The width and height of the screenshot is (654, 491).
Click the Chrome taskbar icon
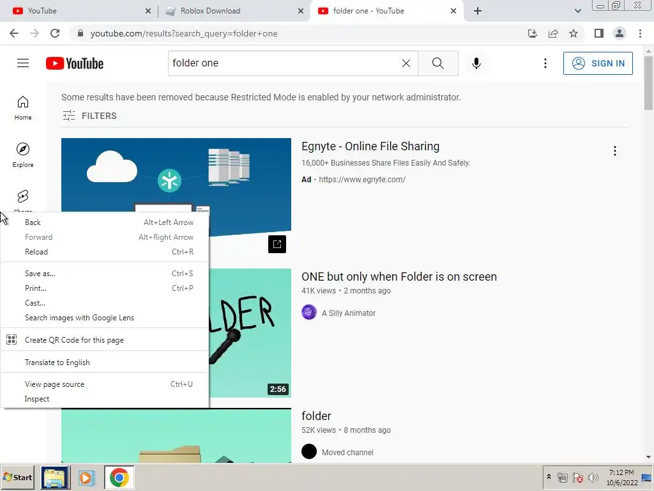click(x=119, y=477)
